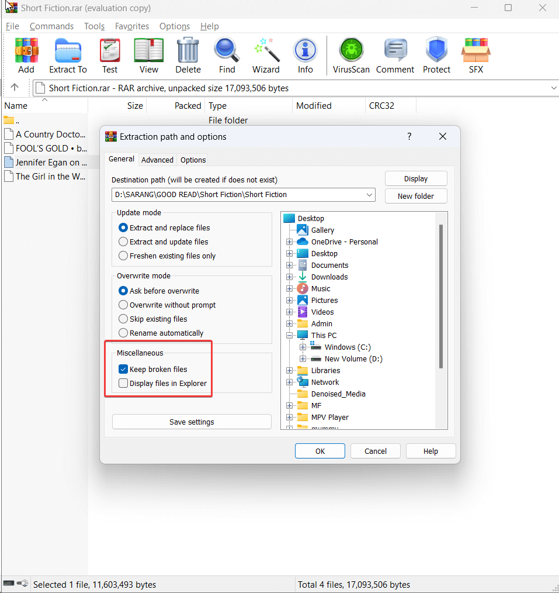The height and width of the screenshot is (593, 559).
Task: Open the Commands menu
Action: (51, 26)
